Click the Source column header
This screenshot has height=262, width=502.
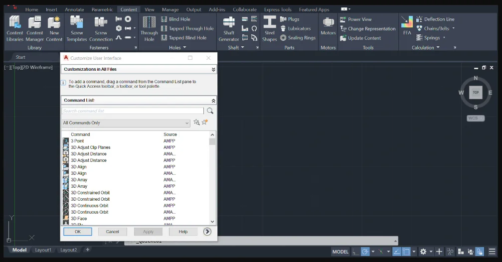click(170, 134)
